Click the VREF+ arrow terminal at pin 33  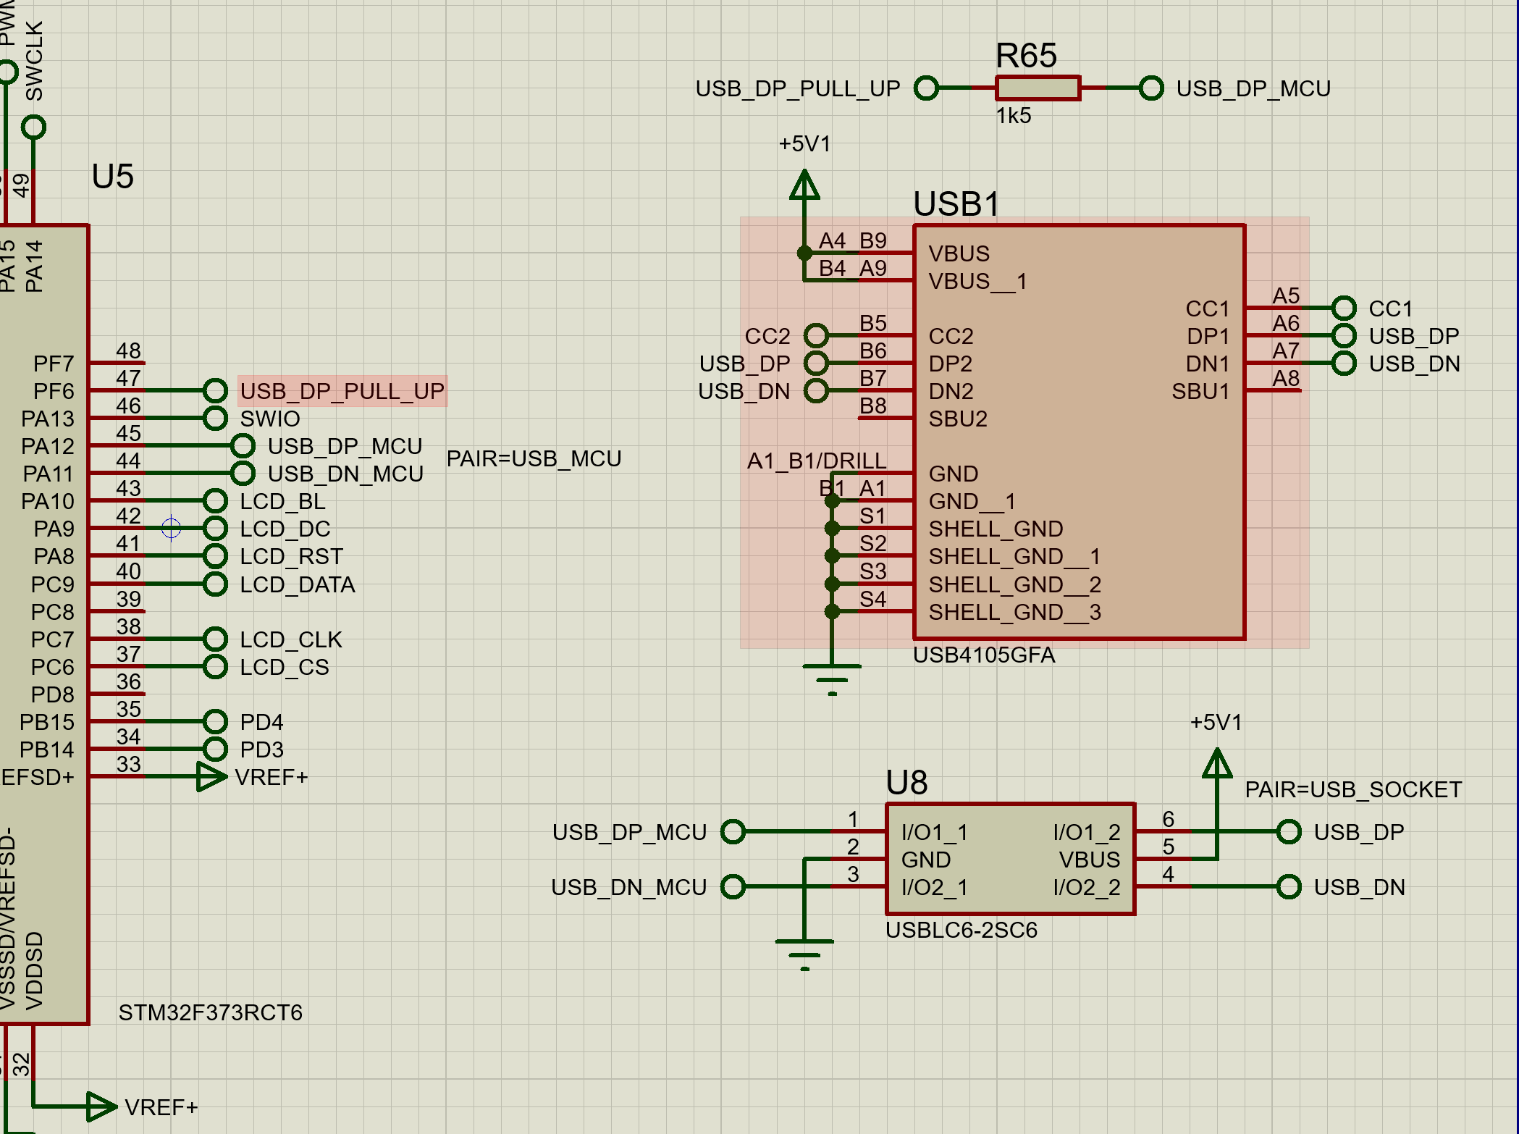pyautogui.click(x=211, y=776)
